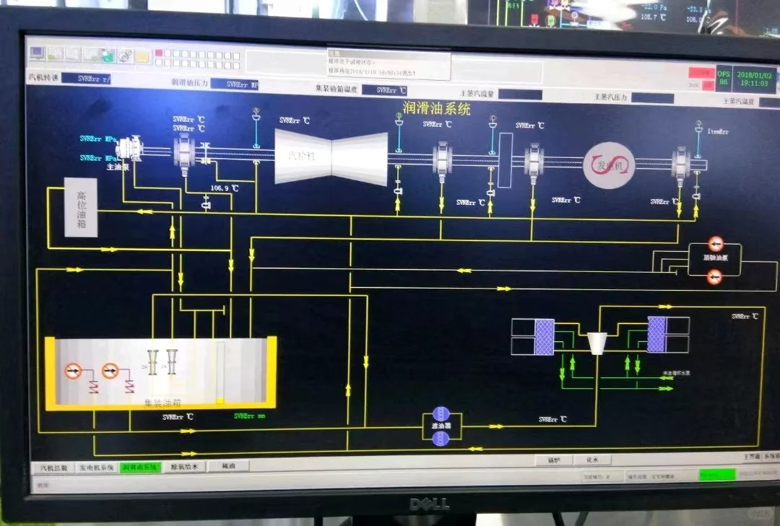Click the bearing left of the turbine
Image resolution: width=780 pixels, height=526 pixels.
(x=184, y=153)
